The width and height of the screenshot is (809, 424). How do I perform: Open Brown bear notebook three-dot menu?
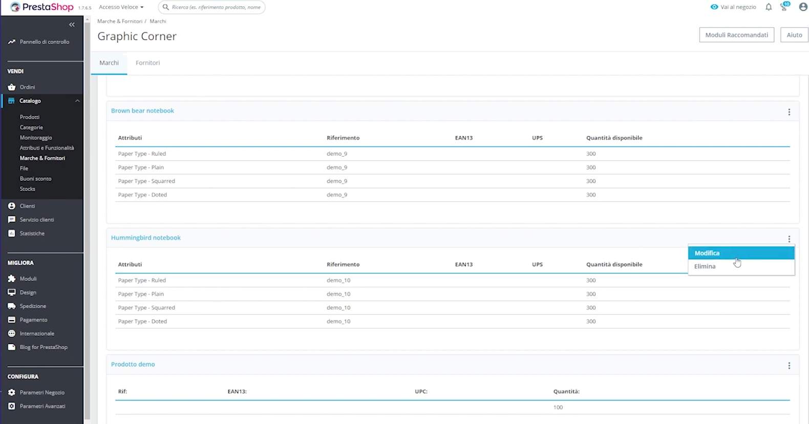click(789, 112)
